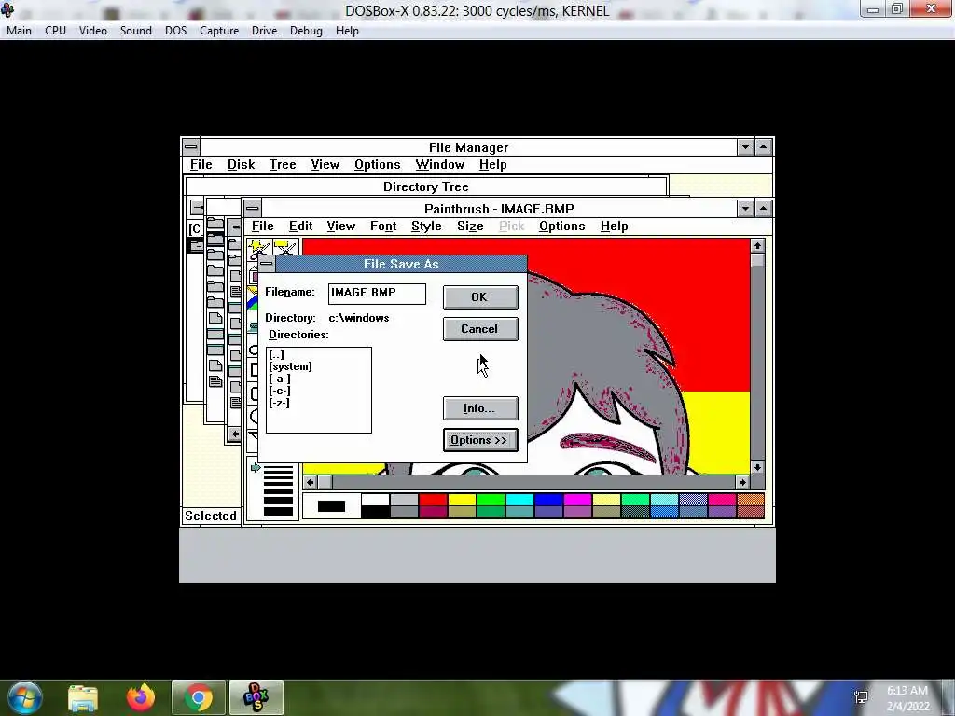The height and width of the screenshot is (716, 955).
Task: Select drive [-c-] in Directories list
Action: [280, 391]
